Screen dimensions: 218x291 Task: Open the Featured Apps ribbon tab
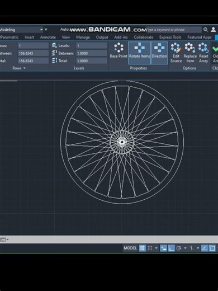[200, 37]
